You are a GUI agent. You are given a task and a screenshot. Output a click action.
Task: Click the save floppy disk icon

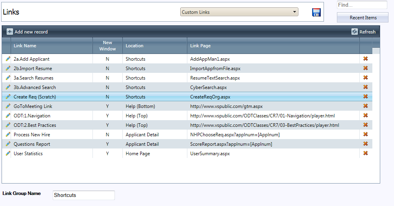click(316, 12)
